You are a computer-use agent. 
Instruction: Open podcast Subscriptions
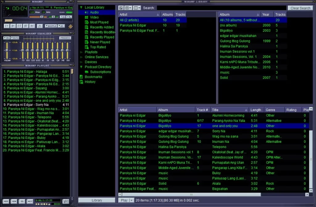coord(100,72)
